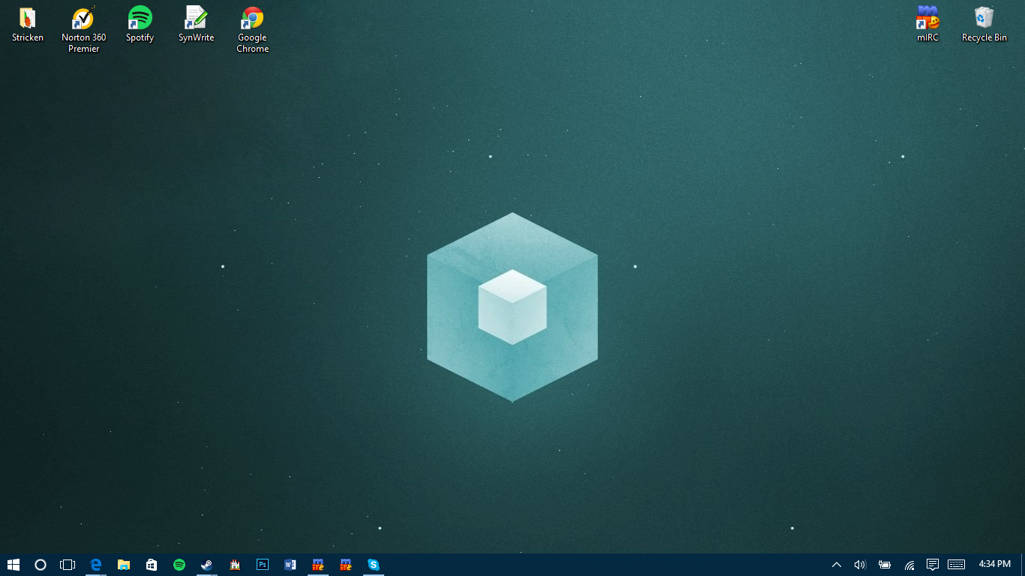This screenshot has height=576, width=1025.
Task: Check the battery status tray icon
Action: pyautogui.click(x=885, y=565)
